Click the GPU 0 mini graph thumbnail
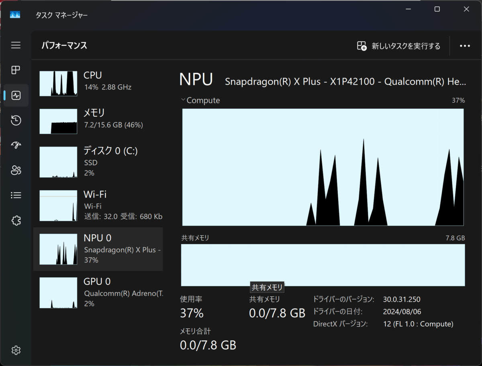Viewport: 482px width, 366px height. click(58, 293)
